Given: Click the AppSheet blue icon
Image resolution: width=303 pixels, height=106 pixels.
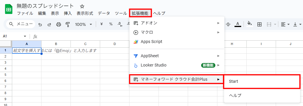Looking at the screenshot, I should click(136, 56).
